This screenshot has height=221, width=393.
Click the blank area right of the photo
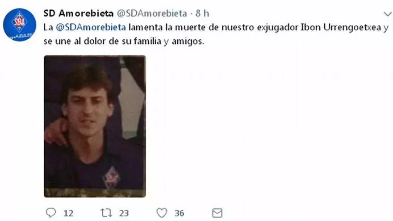tap(268, 126)
